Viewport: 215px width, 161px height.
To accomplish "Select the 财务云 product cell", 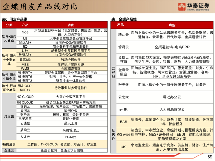I will [x=25, y=115].
